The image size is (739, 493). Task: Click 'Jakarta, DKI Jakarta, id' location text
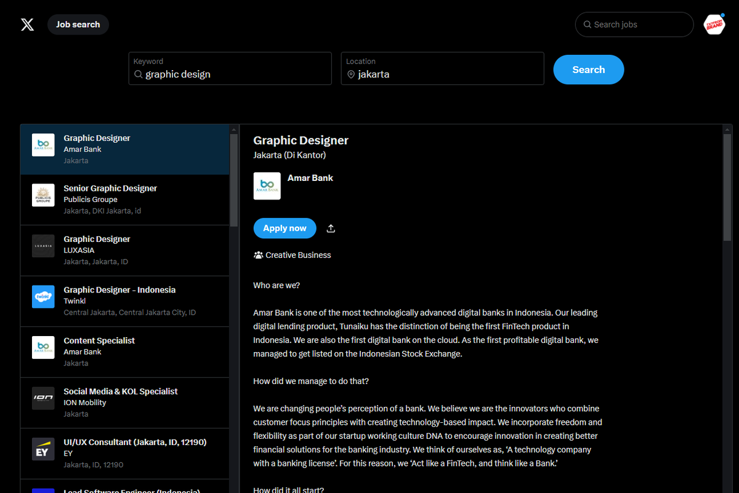(x=102, y=211)
